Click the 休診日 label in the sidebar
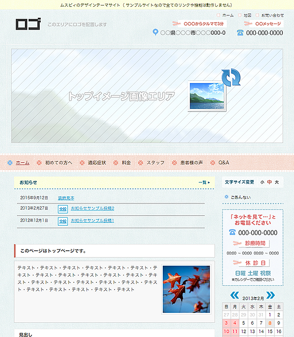The height and width of the screenshot is (337, 294). tap(251, 263)
